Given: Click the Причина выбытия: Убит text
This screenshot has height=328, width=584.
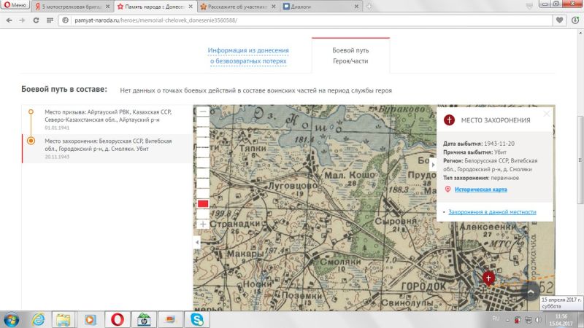Looking at the screenshot, I should pyautogui.click(x=474, y=152).
